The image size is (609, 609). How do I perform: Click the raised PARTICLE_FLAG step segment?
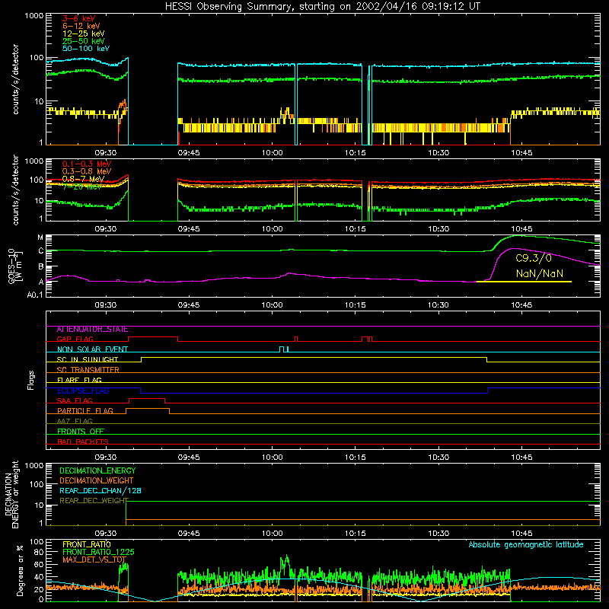point(148,409)
